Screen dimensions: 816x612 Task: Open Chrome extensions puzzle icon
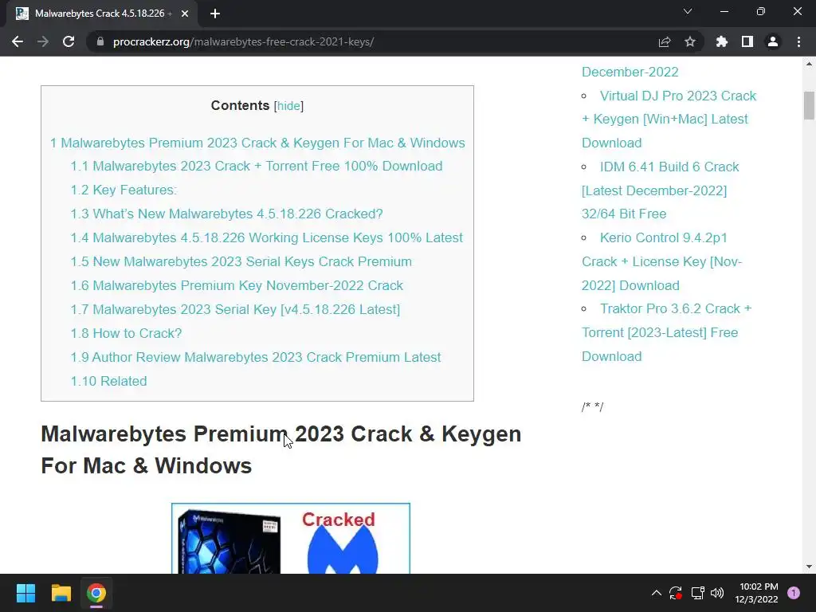(x=722, y=41)
